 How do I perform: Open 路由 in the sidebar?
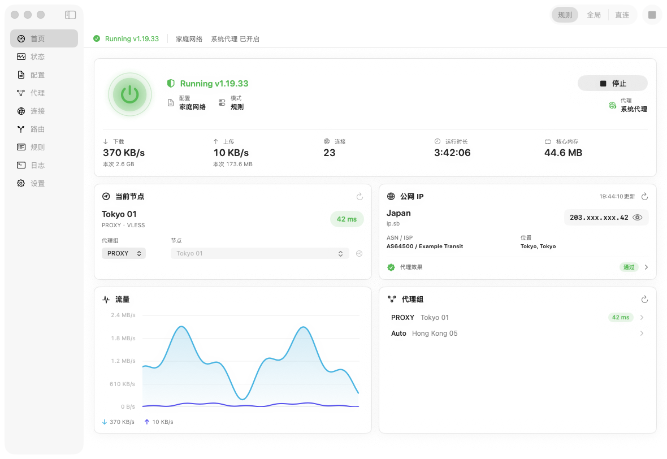[x=44, y=129]
